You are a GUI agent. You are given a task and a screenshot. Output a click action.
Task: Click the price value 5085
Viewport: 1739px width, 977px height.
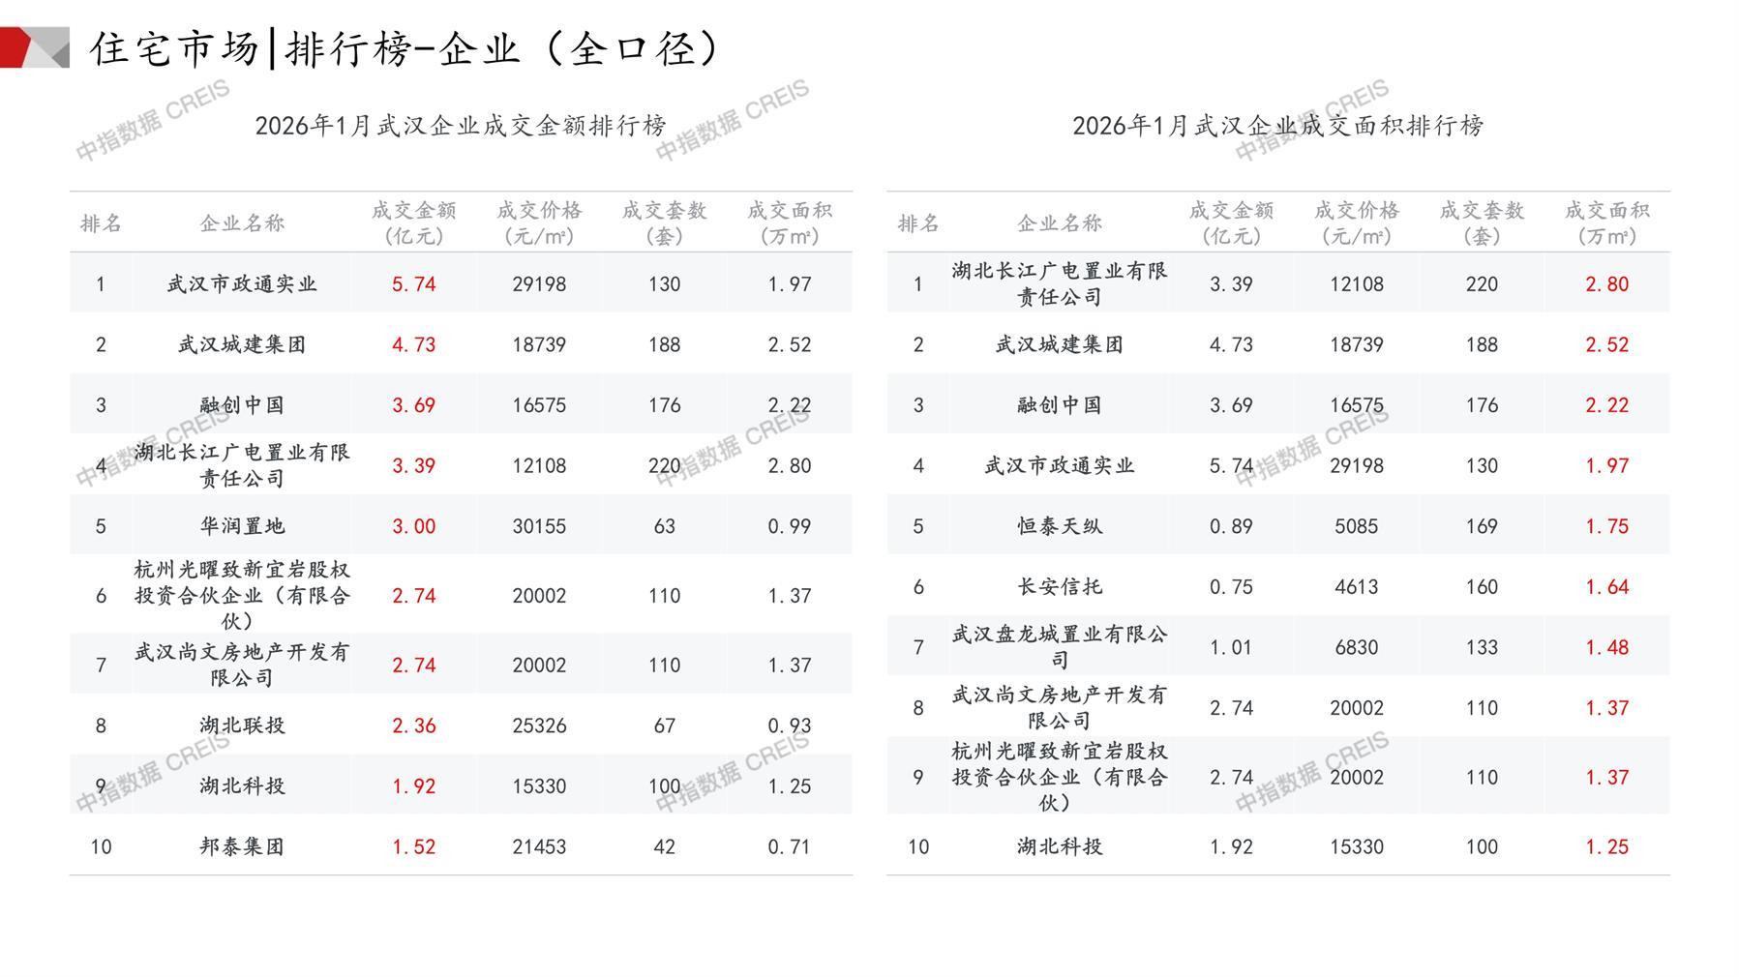tap(1356, 526)
